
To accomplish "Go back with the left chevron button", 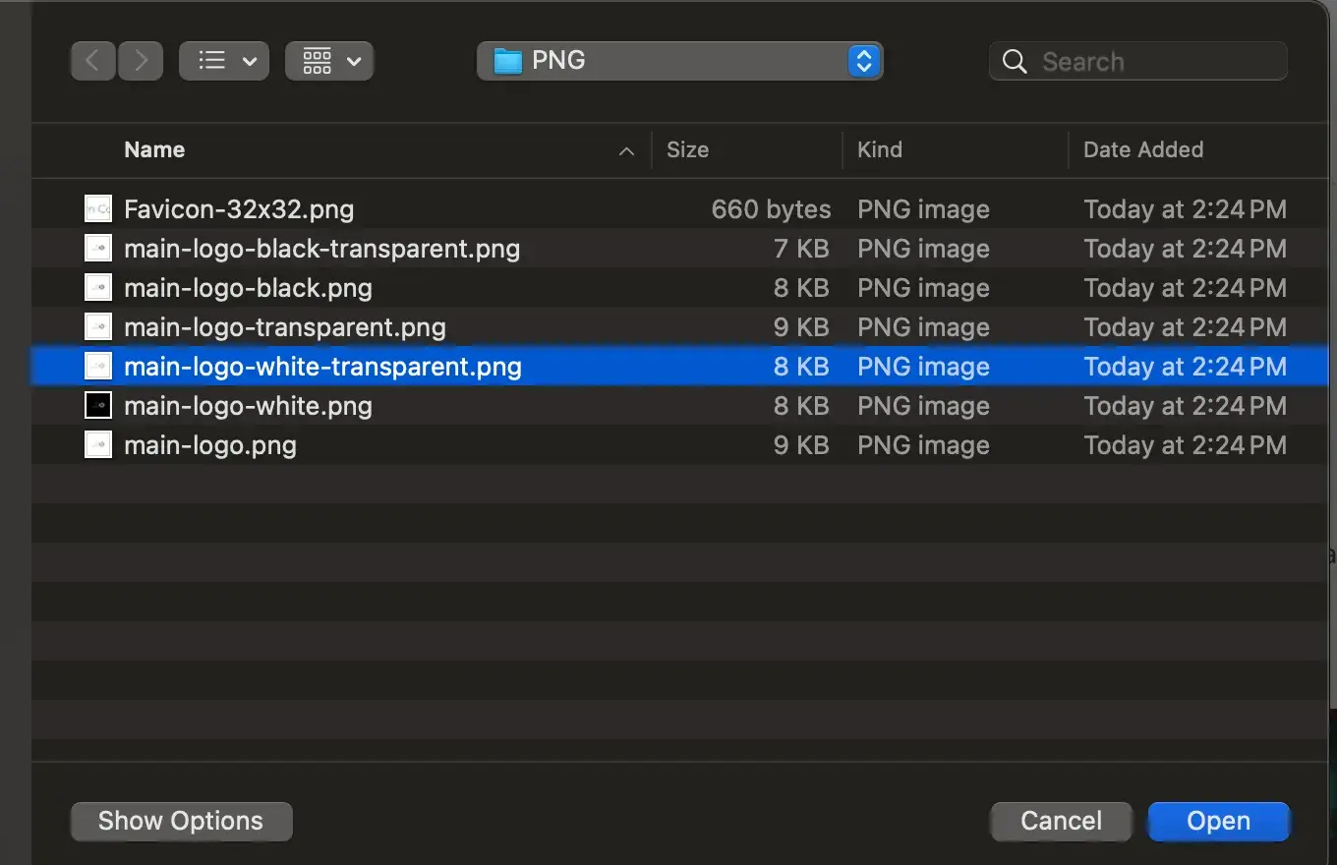I will (92, 61).
